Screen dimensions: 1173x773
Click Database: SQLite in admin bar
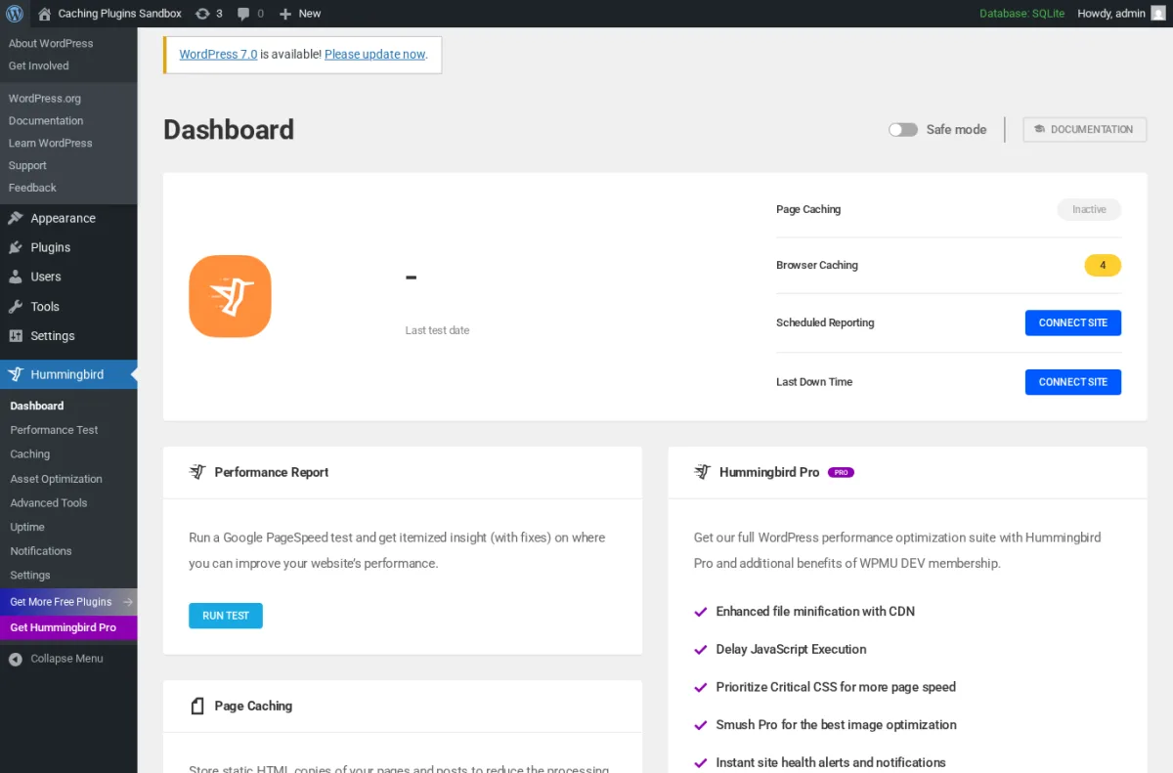pyautogui.click(x=1022, y=14)
